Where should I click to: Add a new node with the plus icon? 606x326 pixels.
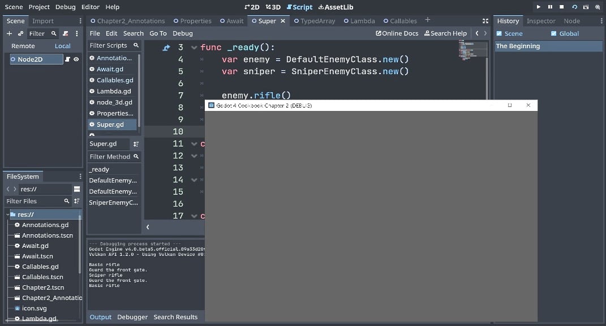coord(9,33)
